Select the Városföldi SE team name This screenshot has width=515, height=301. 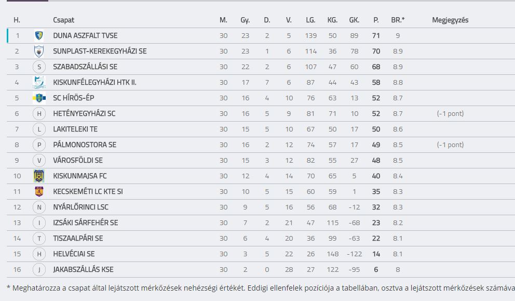point(78,161)
